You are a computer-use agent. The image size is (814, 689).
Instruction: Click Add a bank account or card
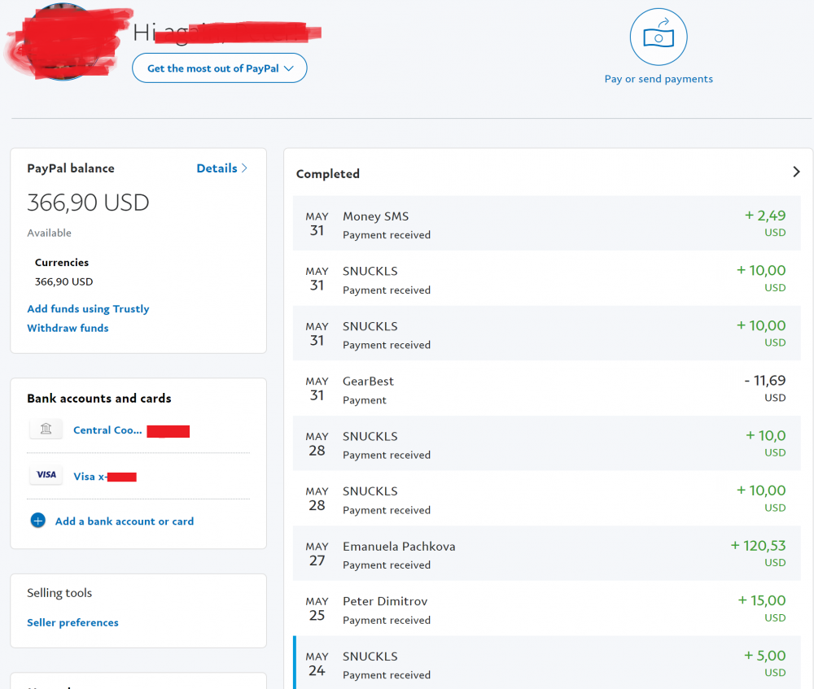(125, 521)
